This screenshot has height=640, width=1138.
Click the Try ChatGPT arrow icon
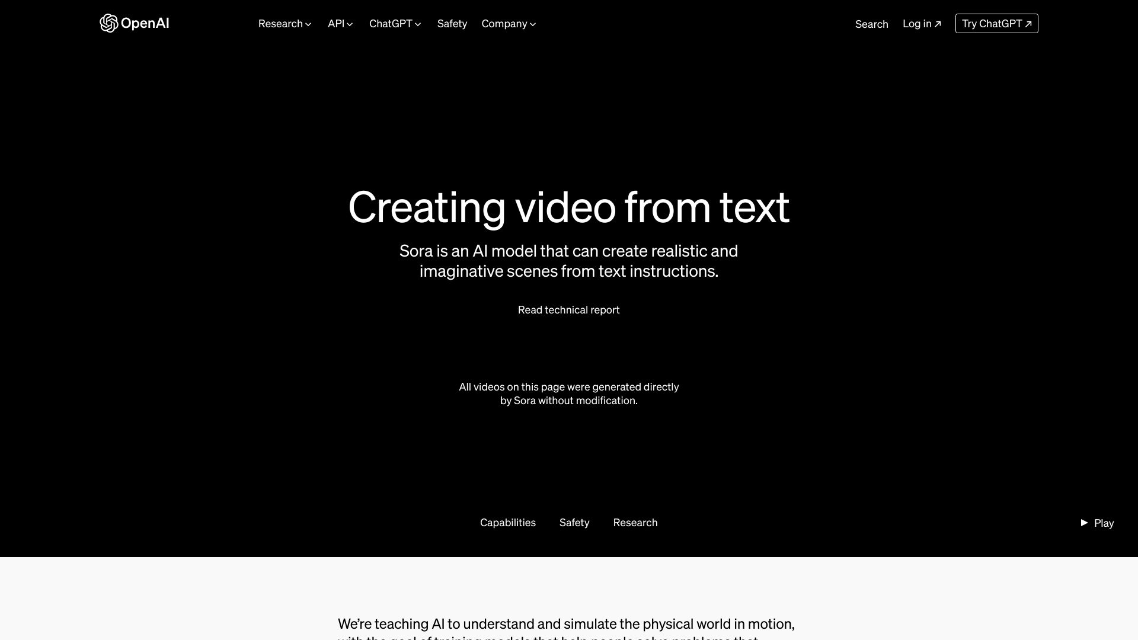[x=1028, y=24]
